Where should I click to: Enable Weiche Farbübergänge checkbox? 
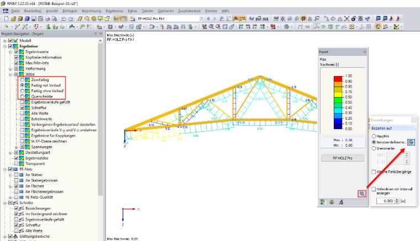coord(374,172)
